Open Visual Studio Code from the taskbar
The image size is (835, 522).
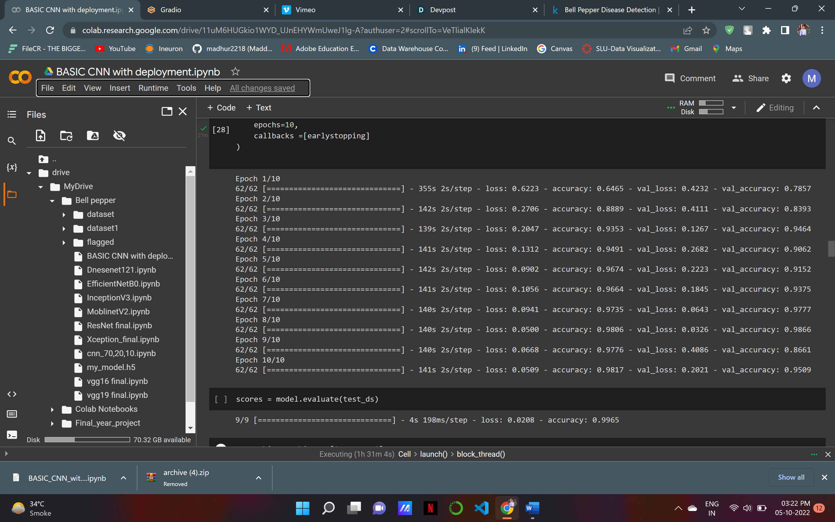point(481,508)
